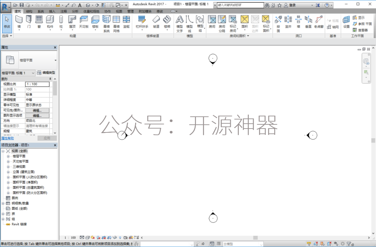Open the 插入 ribbon tab

[x=52, y=11]
